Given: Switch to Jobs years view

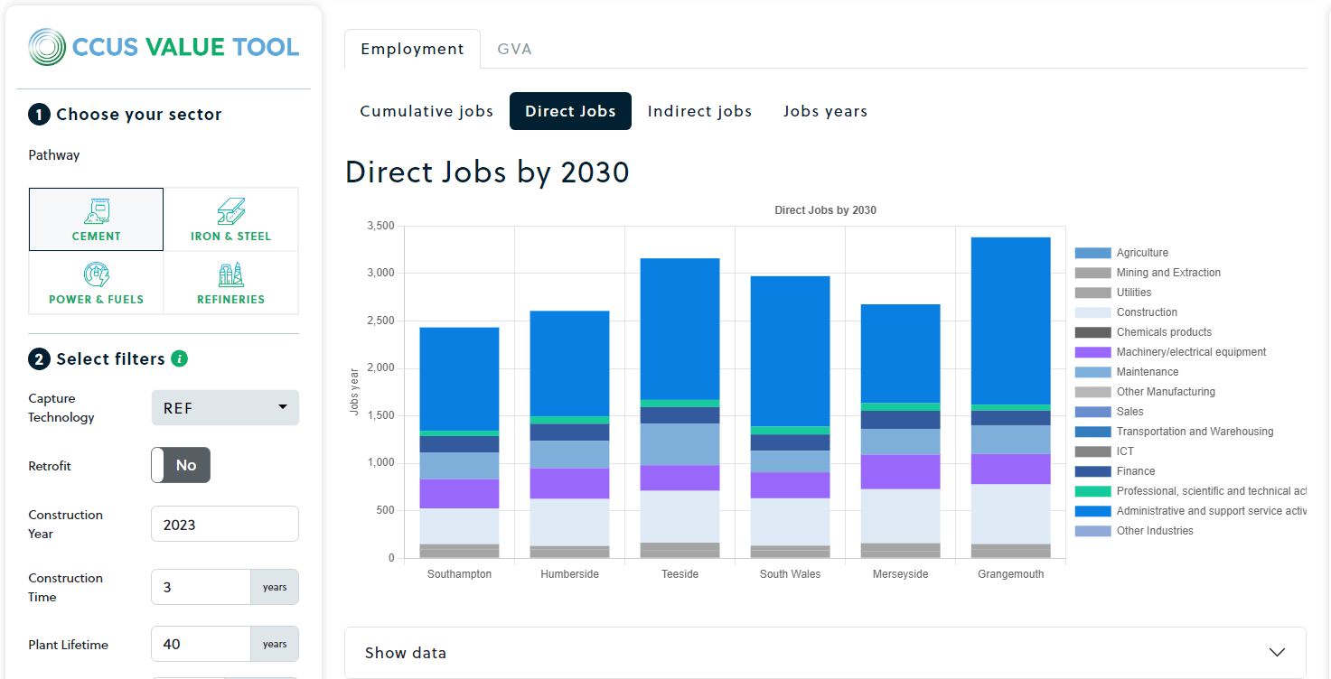Looking at the screenshot, I should (x=825, y=111).
